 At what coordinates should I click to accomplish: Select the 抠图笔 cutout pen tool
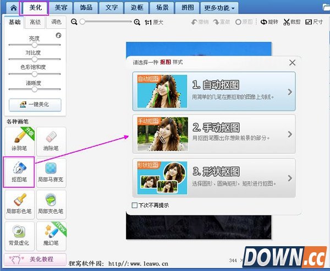tap(19, 172)
